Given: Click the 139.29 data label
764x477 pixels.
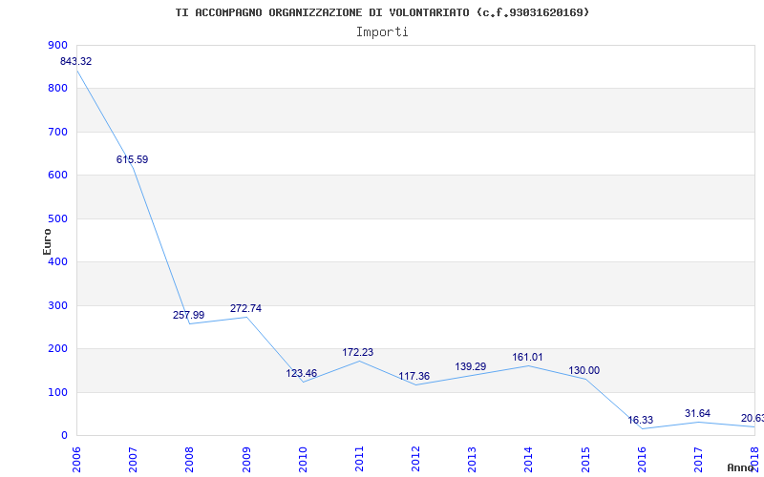Looking at the screenshot, I should pos(471,366).
